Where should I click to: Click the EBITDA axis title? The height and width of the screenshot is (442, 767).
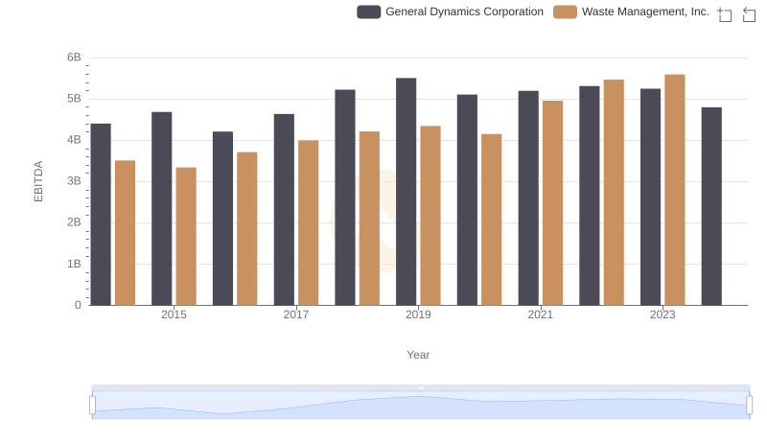tap(38, 181)
